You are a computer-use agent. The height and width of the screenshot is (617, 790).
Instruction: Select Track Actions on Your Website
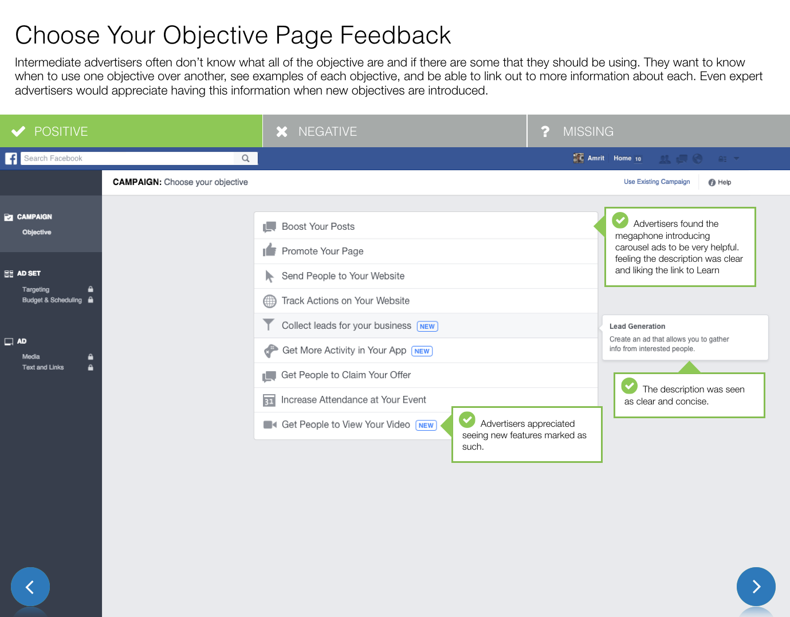pos(426,301)
